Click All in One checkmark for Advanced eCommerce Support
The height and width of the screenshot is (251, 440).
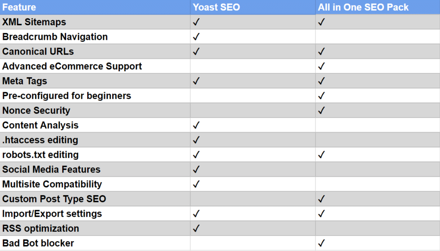click(x=321, y=66)
